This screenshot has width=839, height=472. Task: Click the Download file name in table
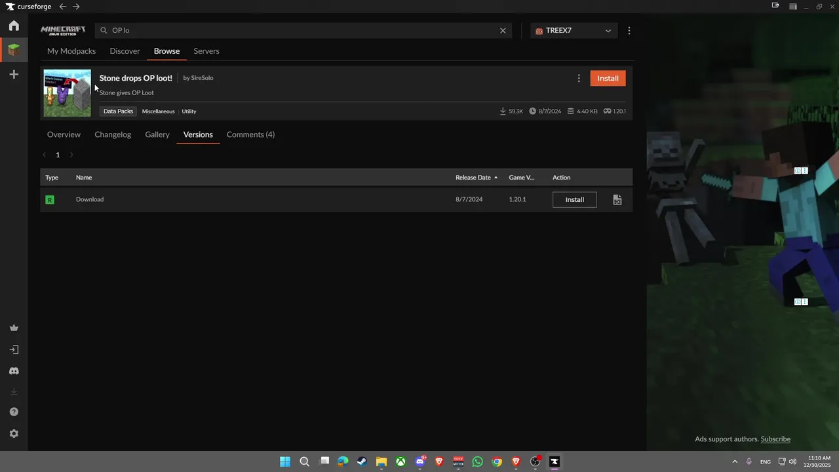[x=90, y=199]
